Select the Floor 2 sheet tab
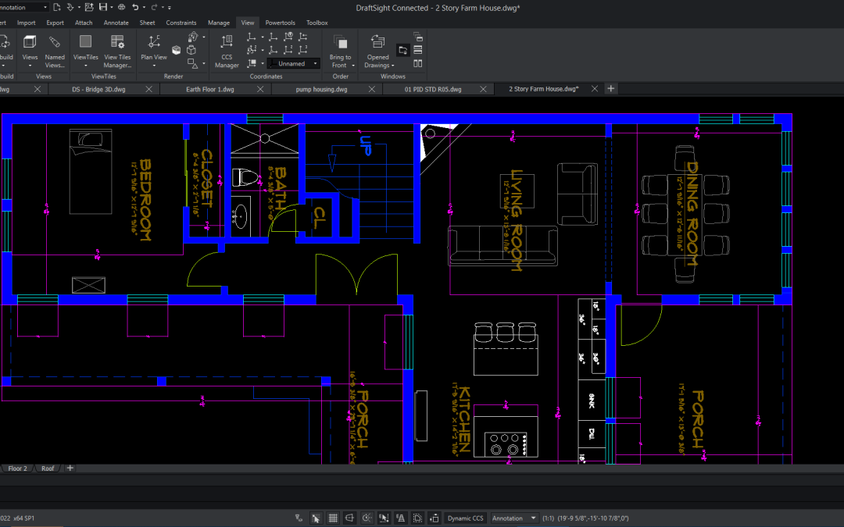 [x=17, y=468]
